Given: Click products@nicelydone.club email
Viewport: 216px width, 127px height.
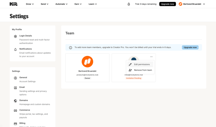Looking at the screenshot, I should click(87, 75).
